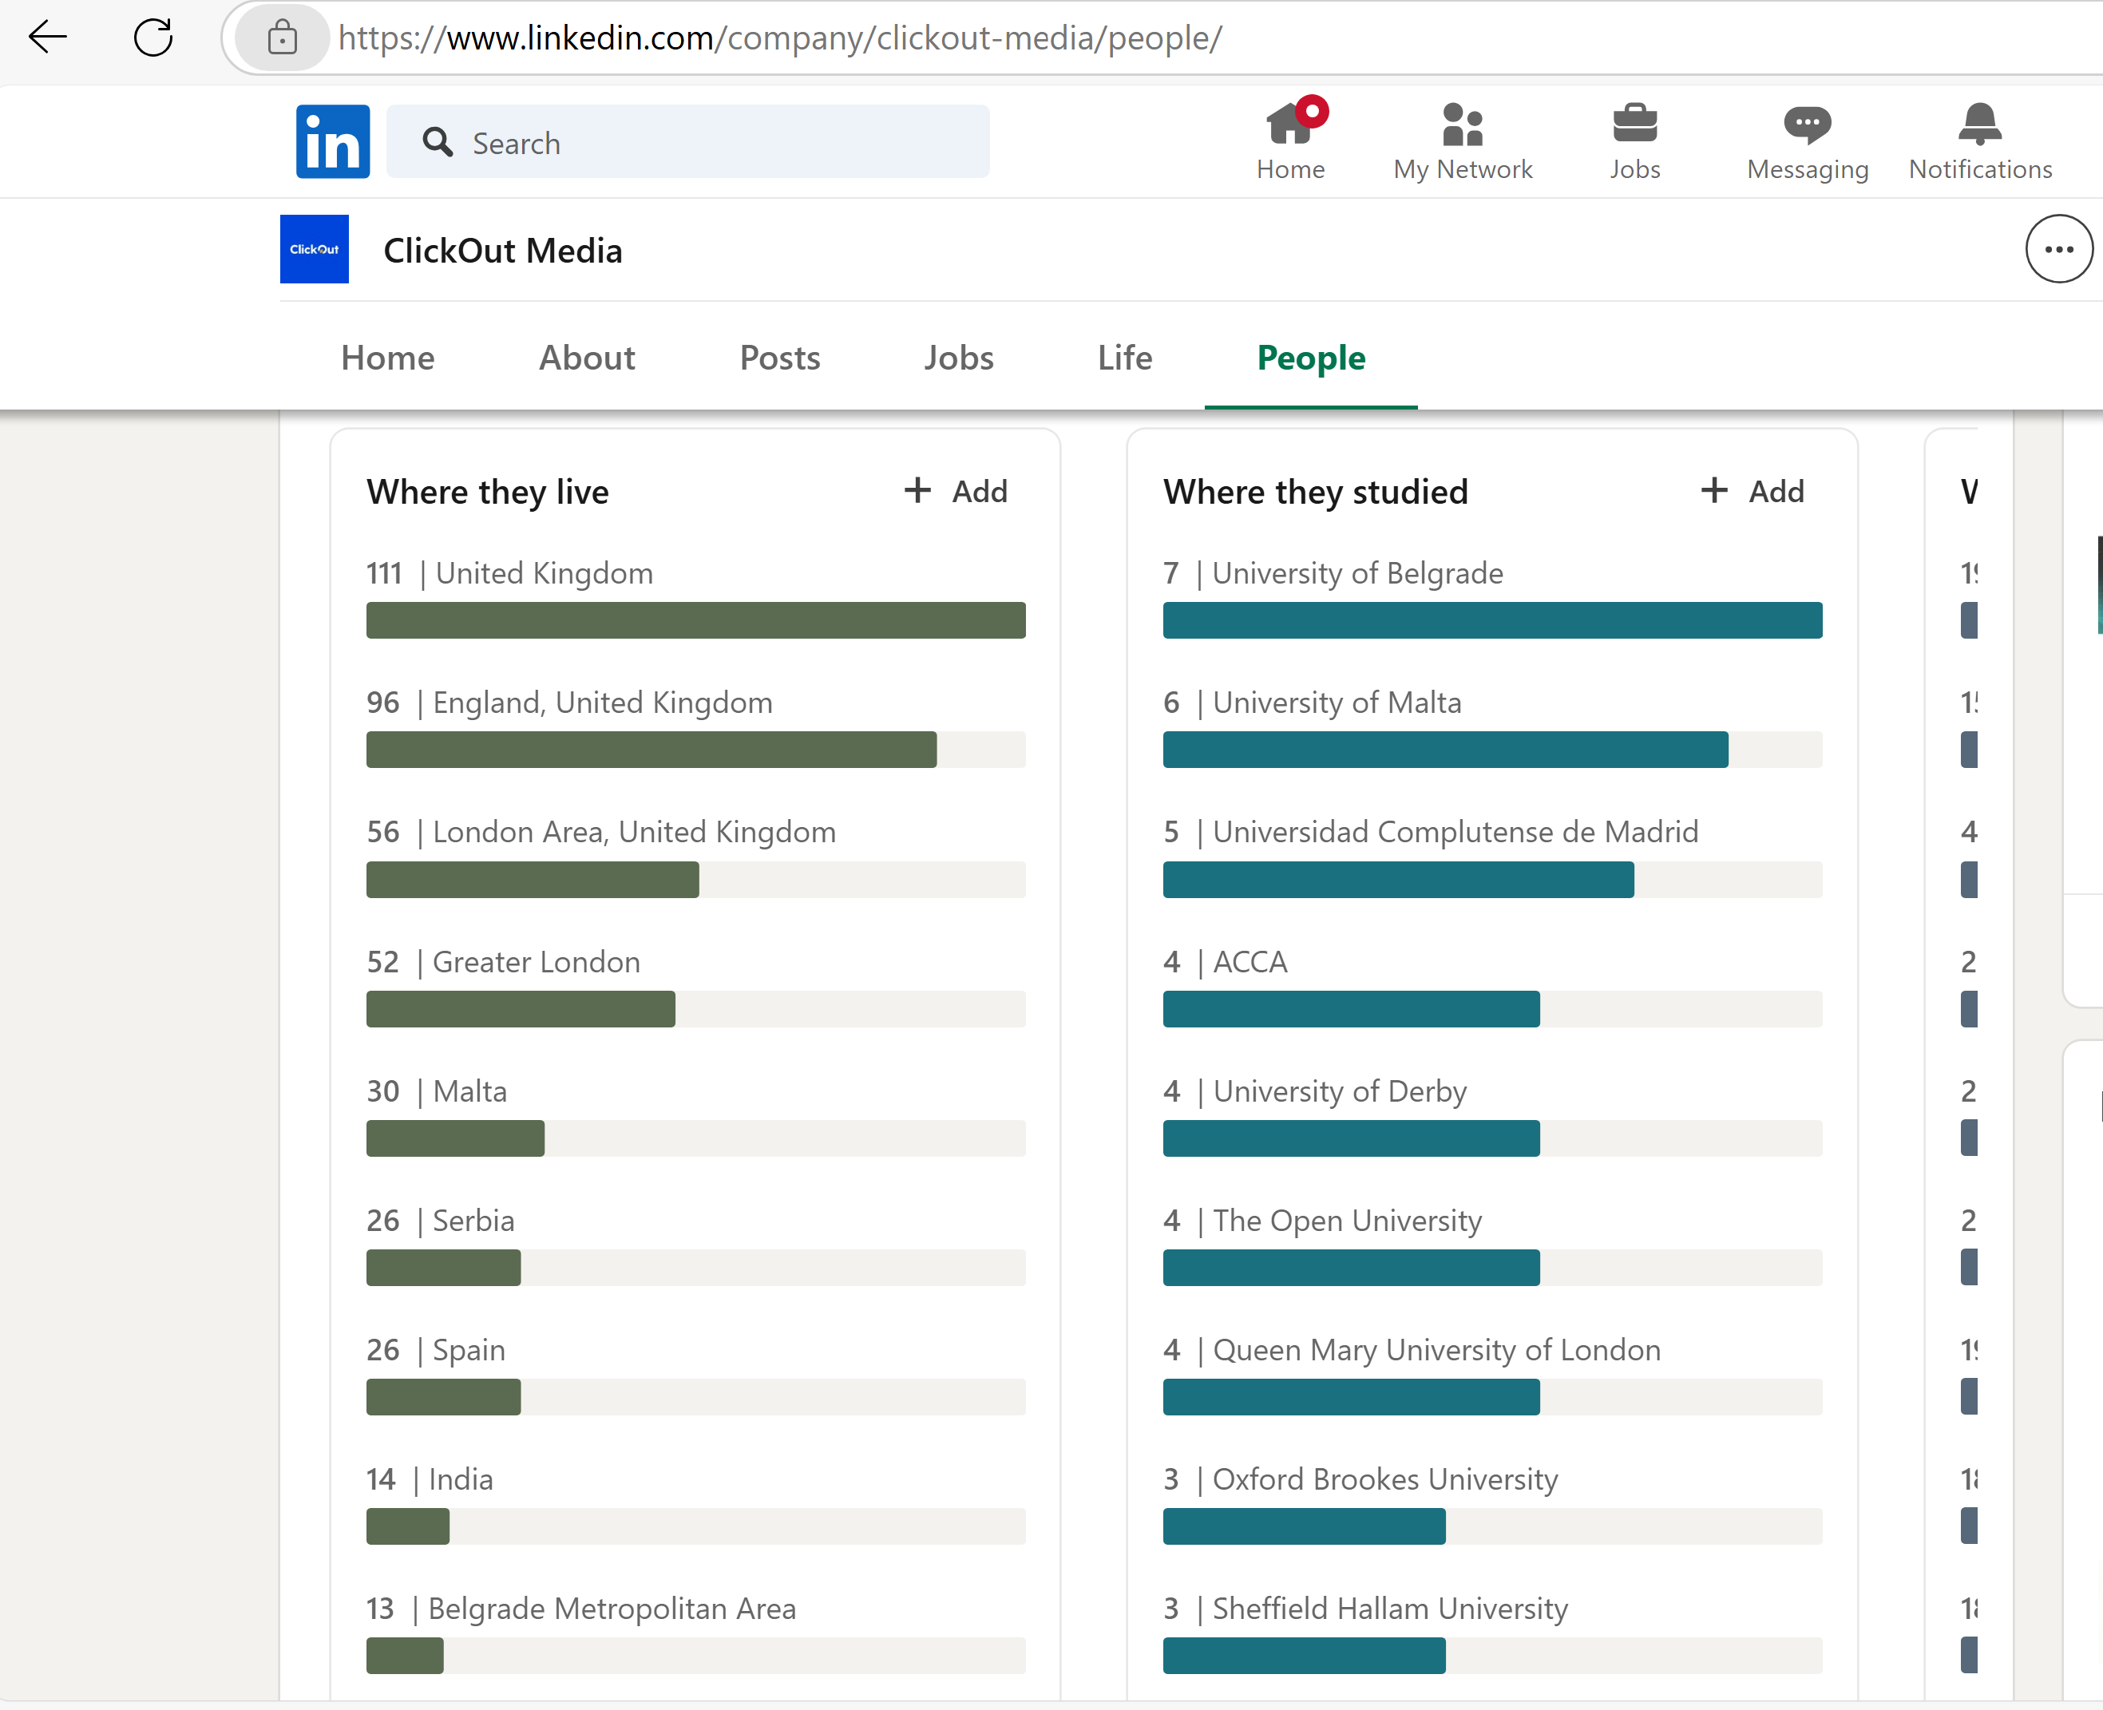Switch to the Life tab
2103x1710 pixels.
point(1125,358)
